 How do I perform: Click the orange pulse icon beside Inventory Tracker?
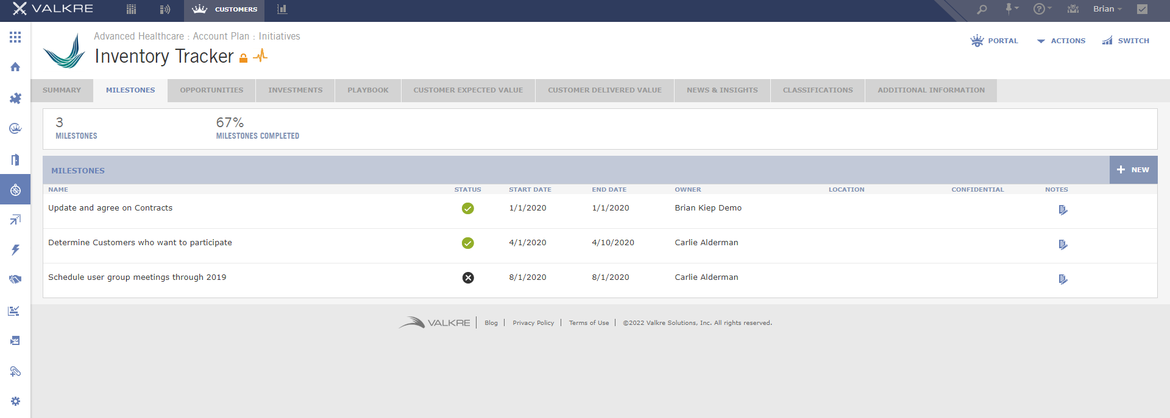click(260, 56)
